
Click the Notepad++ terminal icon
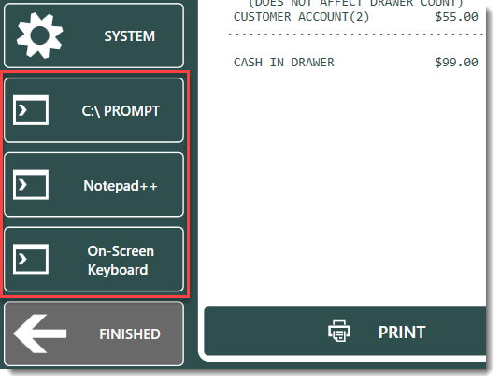tap(31, 184)
